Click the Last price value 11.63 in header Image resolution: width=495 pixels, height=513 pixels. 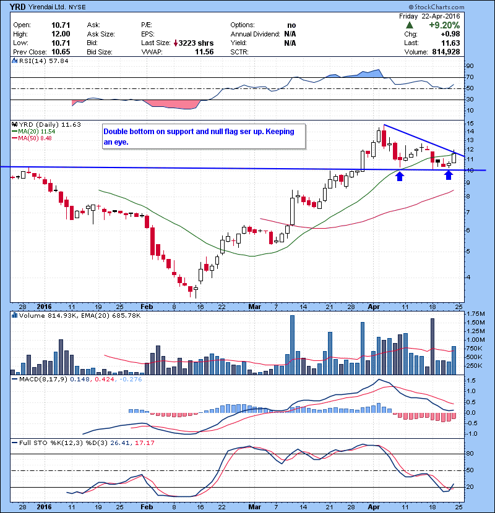[x=450, y=43]
